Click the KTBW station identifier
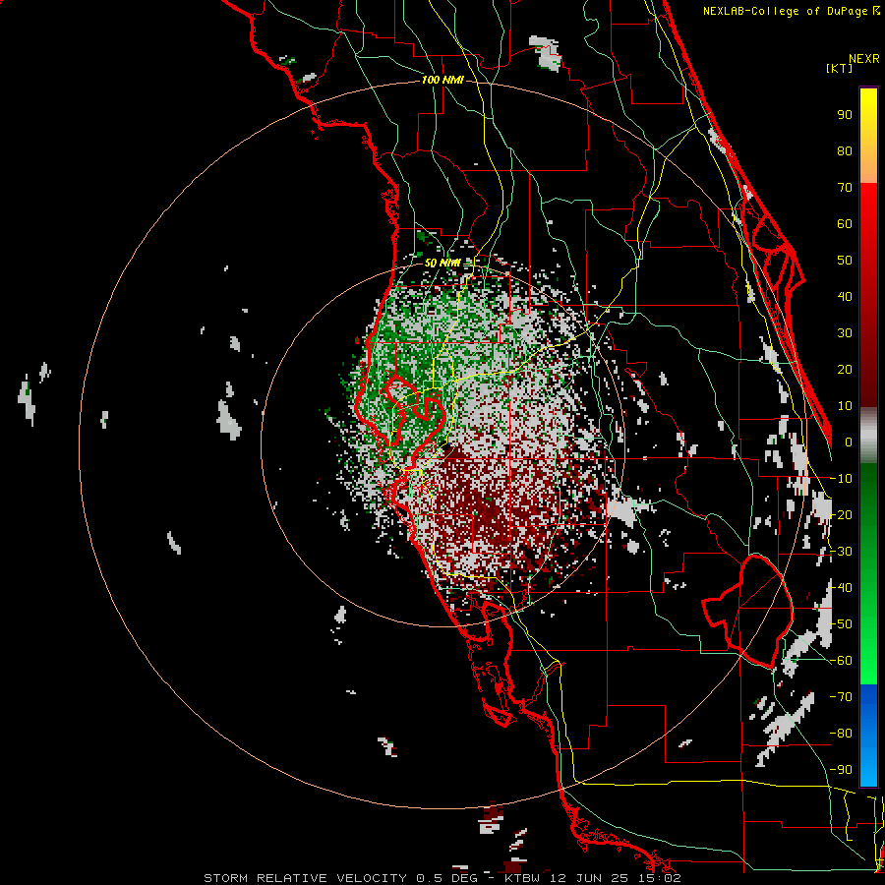The height and width of the screenshot is (885, 885). tap(525, 878)
